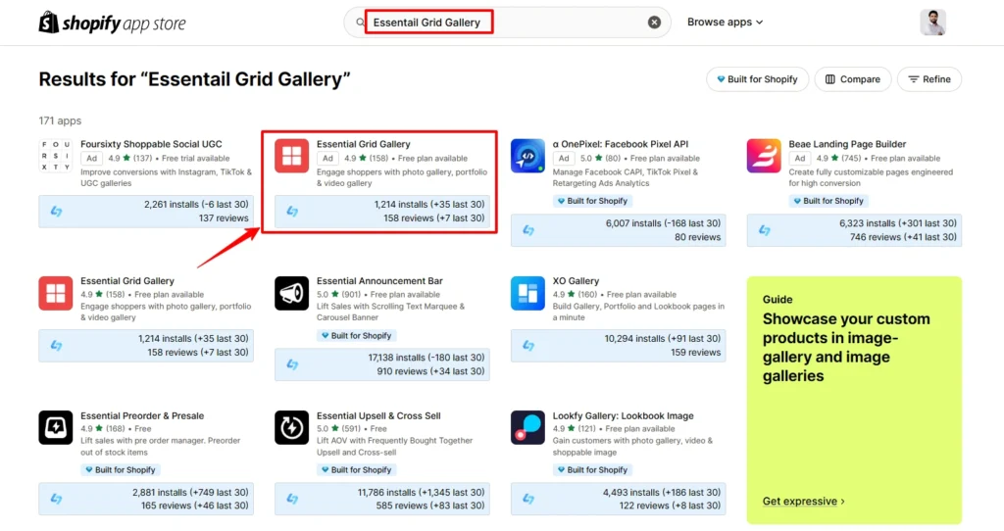Image resolution: width=1004 pixels, height=531 pixels.
Task: Open Essential Preorder & Presale listing
Action: (142, 415)
